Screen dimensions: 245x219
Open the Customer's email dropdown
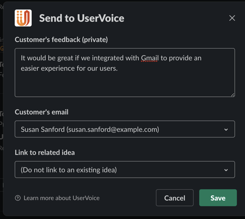click(125, 129)
